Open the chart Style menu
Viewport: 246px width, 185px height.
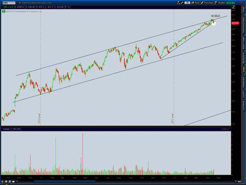coord(195,3)
